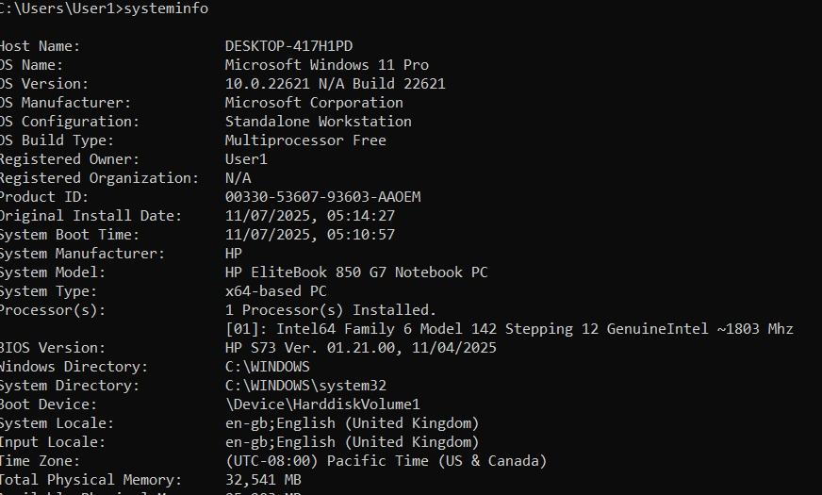Click the host name DESKTOP-417H1PD
Image resolution: width=822 pixels, height=495 pixels.
click(289, 46)
